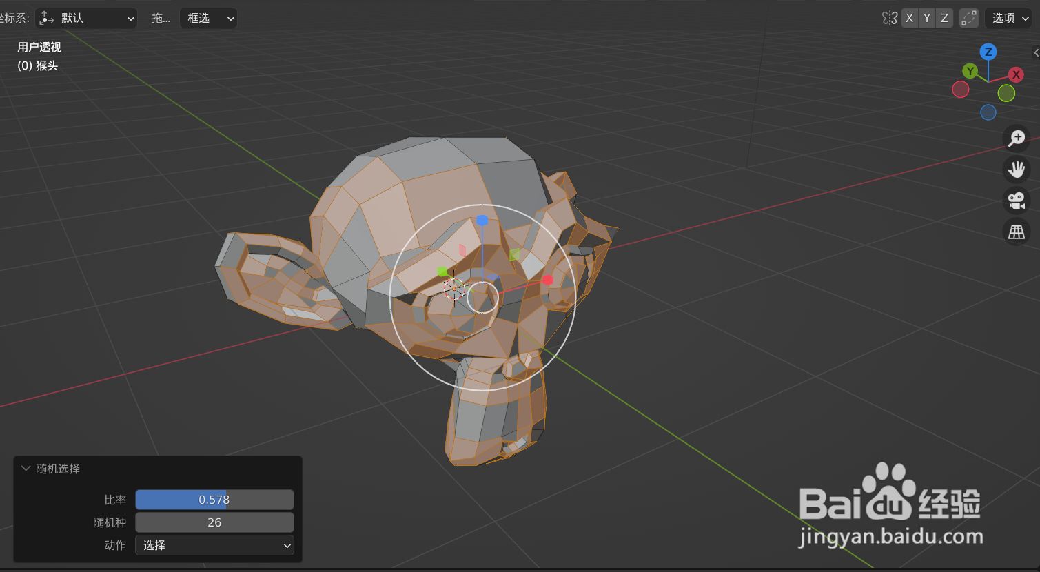
Task: Click the blue Z axis gizmo ball
Action: pyautogui.click(x=988, y=52)
